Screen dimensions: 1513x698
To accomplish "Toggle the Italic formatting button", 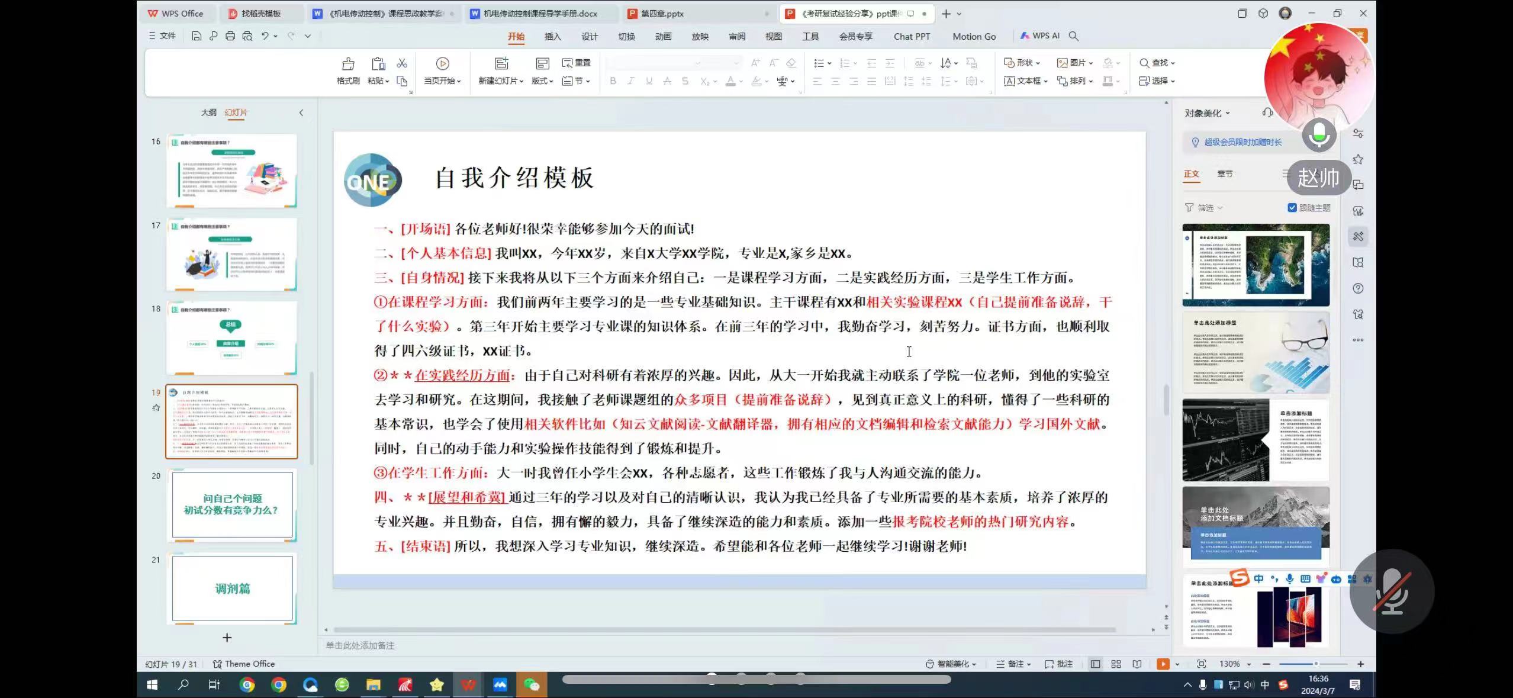I will [x=631, y=81].
